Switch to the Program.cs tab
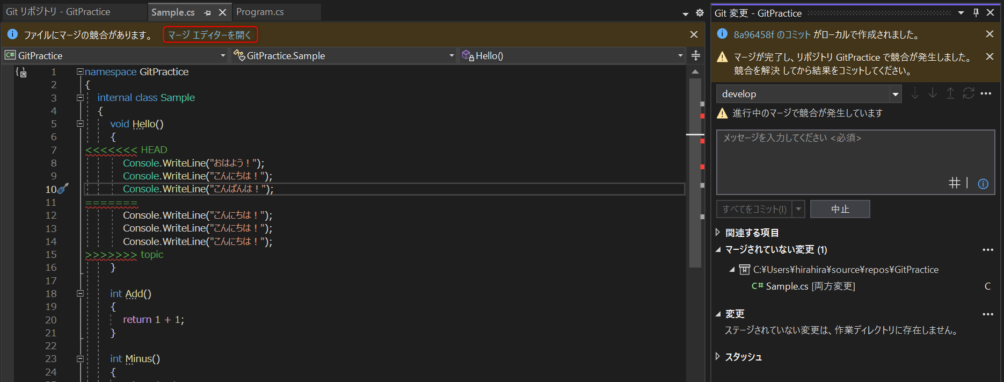The height and width of the screenshot is (382, 1004). (260, 12)
